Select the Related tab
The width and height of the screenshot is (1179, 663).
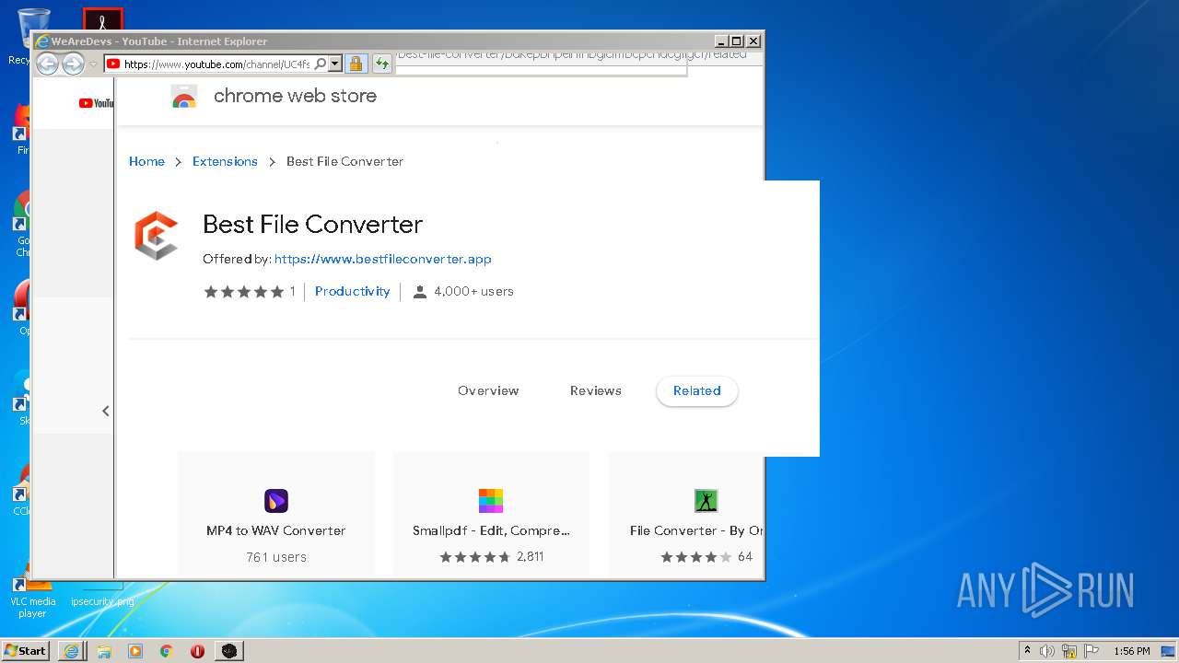[x=697, y=390]
